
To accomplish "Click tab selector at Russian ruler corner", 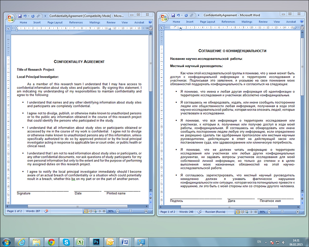I will click(162, 27).
